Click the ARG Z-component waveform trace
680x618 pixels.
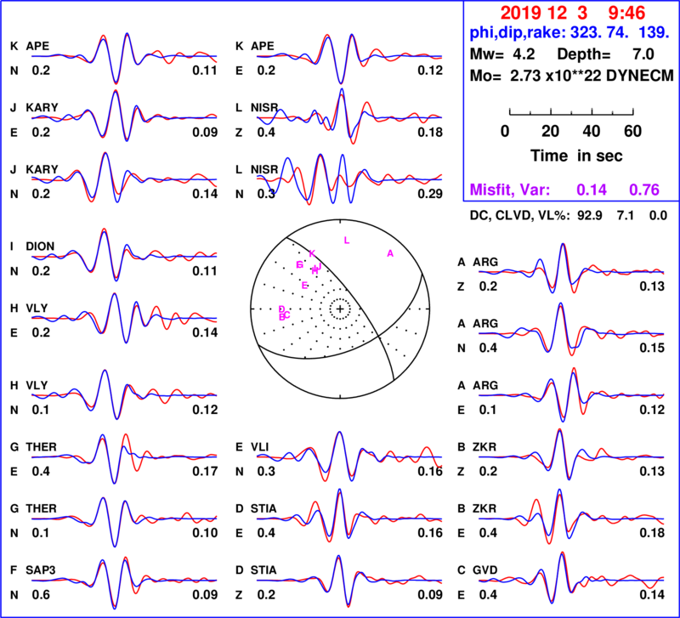tap(571, 269)
